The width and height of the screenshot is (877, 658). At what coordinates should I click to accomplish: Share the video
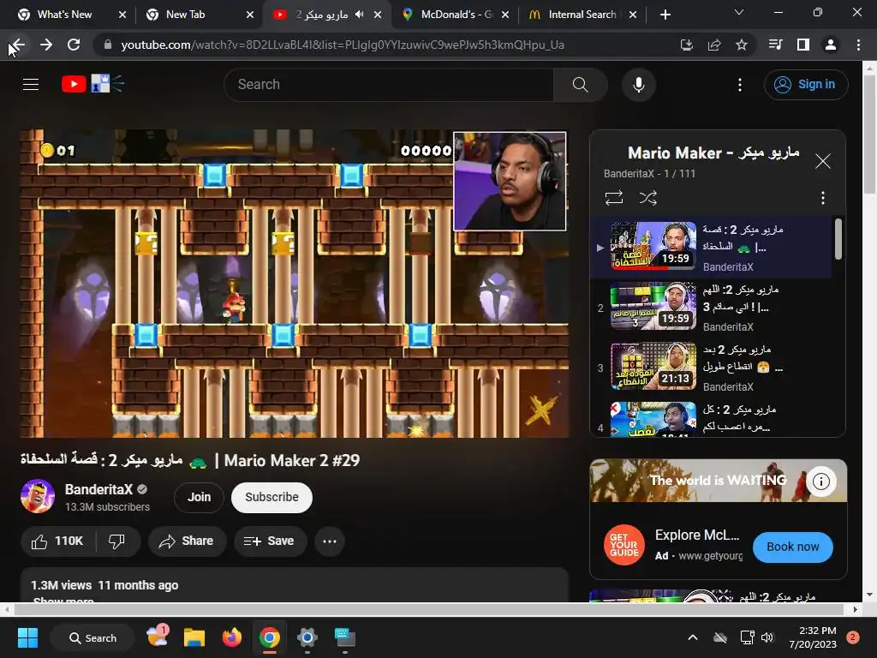(187, 541)
